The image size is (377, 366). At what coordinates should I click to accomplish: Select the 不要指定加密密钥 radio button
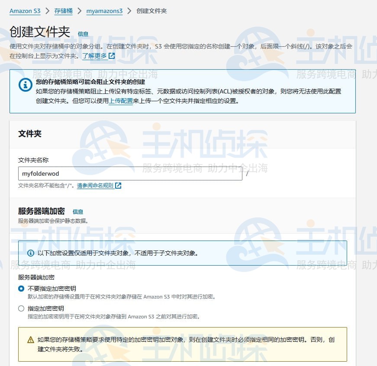(x=20, y=289)
